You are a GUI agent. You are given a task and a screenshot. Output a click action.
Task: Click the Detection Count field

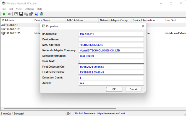point(111,78)
